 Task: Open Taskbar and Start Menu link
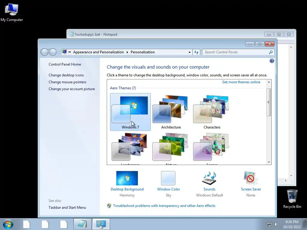(x=67, y=208)
